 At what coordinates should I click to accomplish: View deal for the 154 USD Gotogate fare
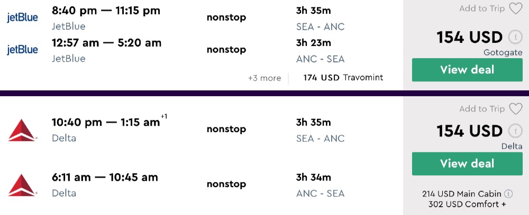[x=467, y=70]
